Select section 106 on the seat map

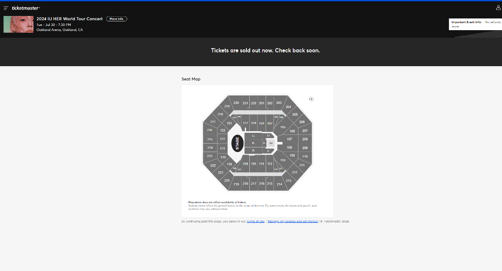click(292, 131)
